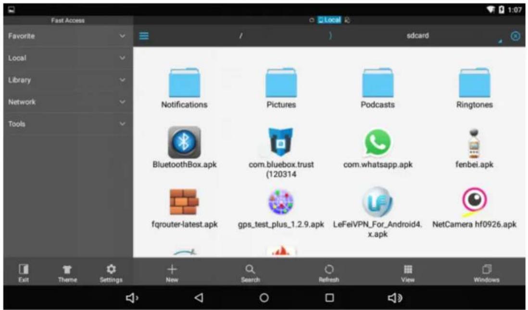Refresh the file list
Image resolution: width=528 pixels, height=310 pixels.
coord(329,273)
